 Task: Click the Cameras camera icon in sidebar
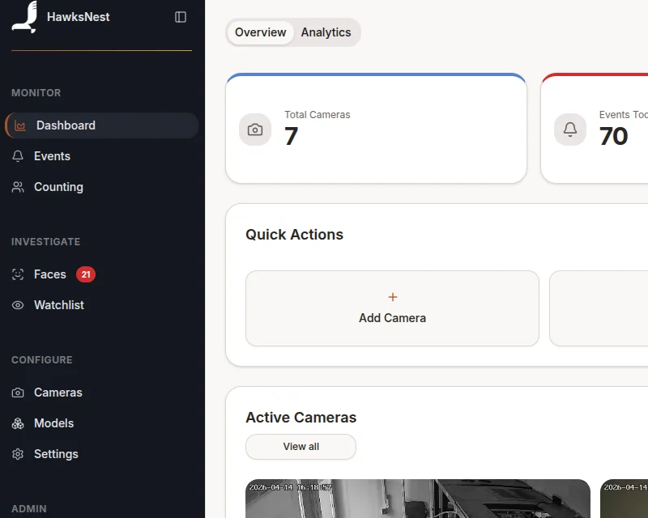coord(18,393)
